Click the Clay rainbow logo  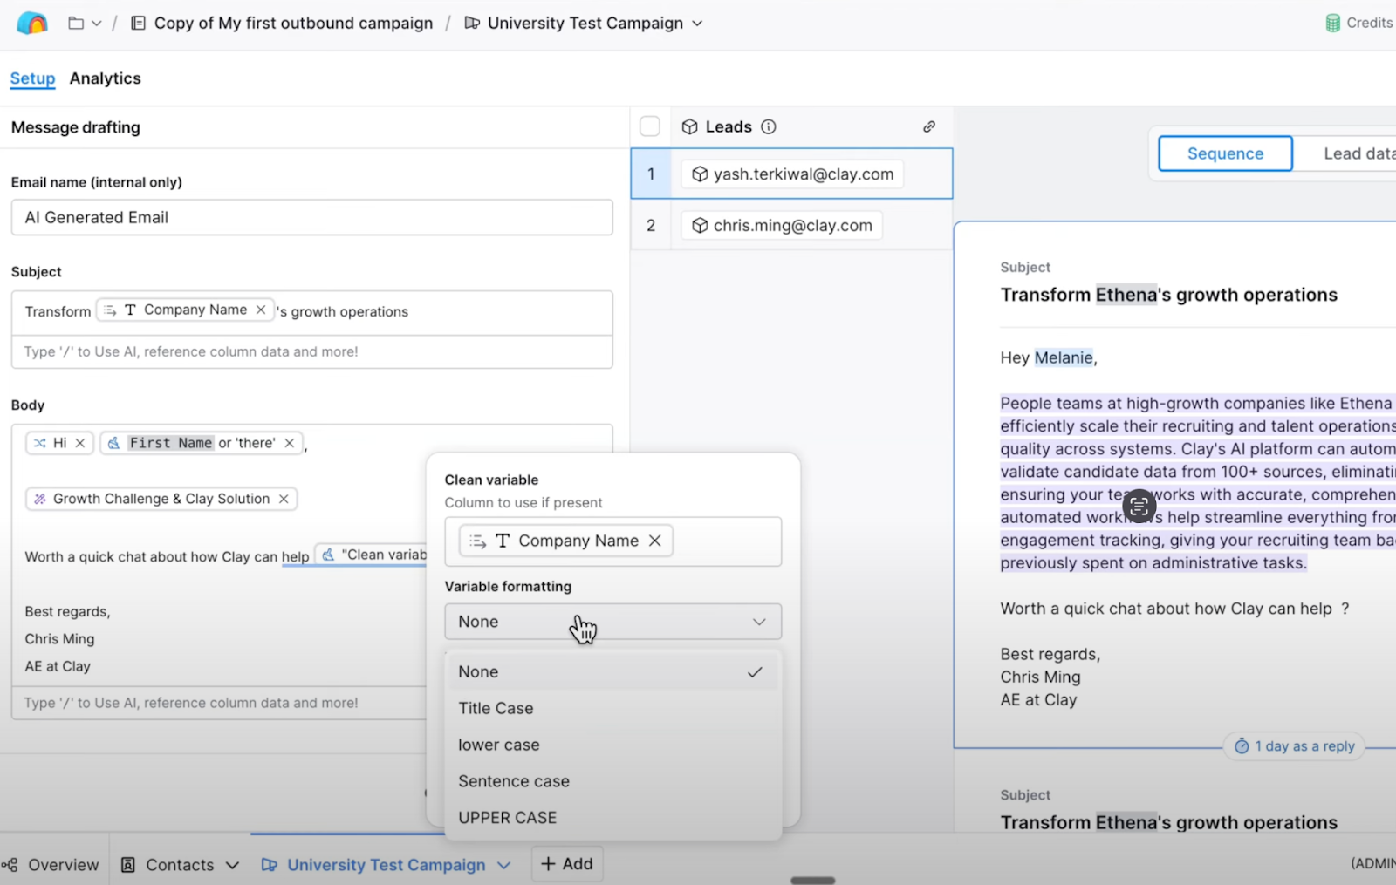click(x=32, y=23)
